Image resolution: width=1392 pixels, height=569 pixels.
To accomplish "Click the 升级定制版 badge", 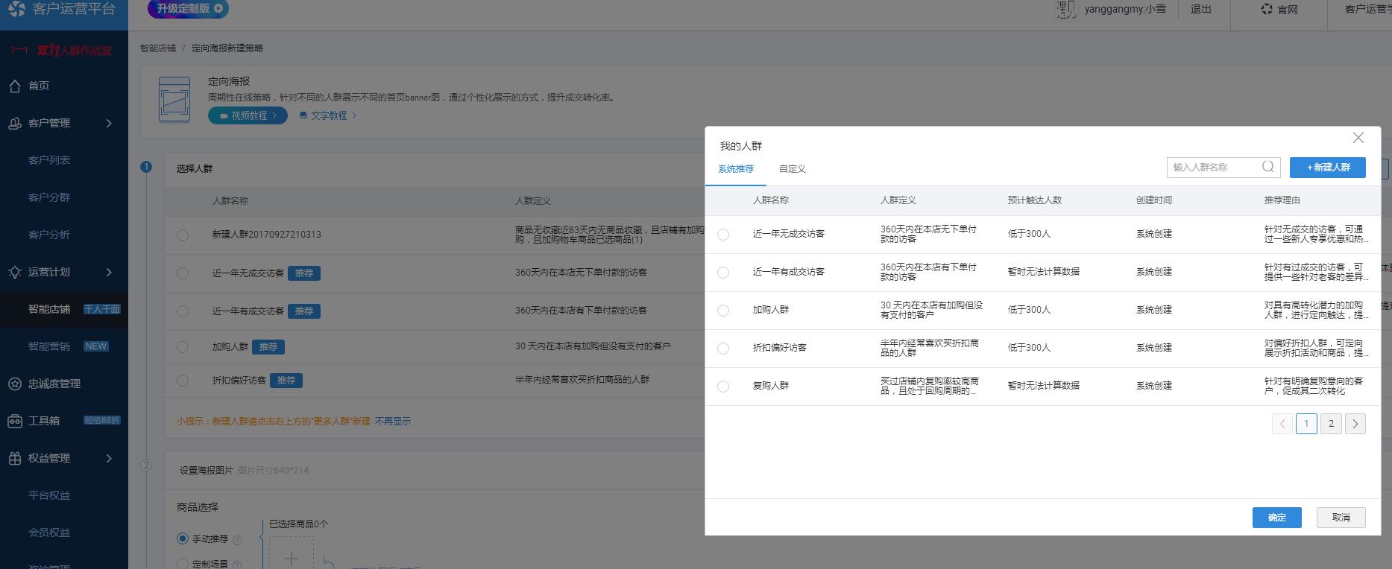I will coord(188,9).
